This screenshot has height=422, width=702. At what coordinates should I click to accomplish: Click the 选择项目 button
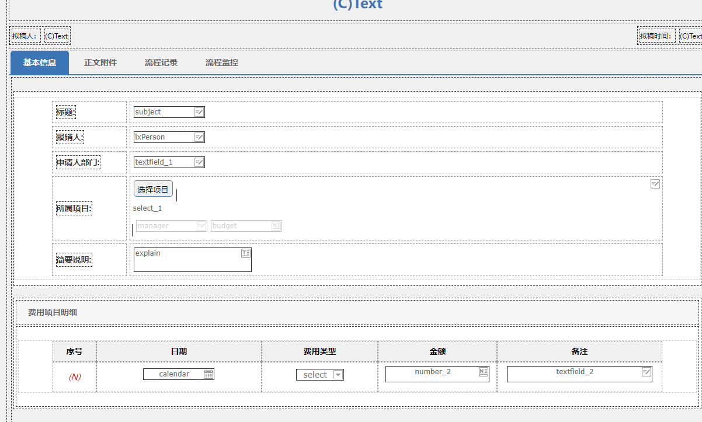[x=153, y=189]
